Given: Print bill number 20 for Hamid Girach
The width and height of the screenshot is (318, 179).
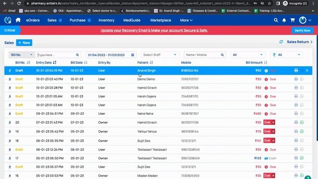Looking at the screenshot, I should click(x=296, y=122).
